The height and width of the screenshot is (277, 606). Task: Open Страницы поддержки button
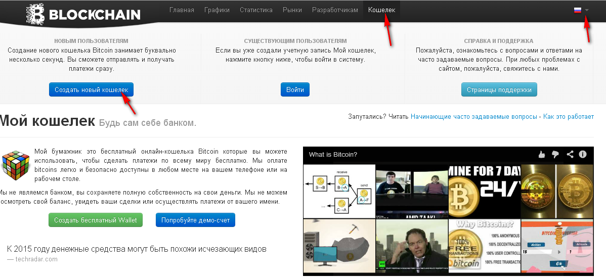[499, 89]
